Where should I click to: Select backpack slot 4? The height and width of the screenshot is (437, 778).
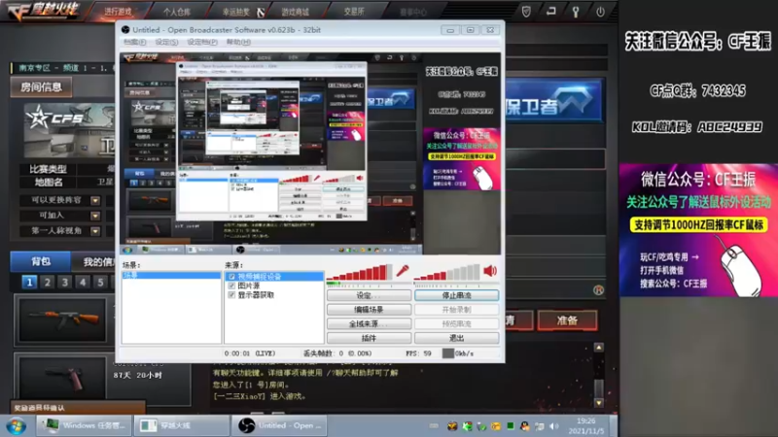pyautogui.click(x=83, y=283)
